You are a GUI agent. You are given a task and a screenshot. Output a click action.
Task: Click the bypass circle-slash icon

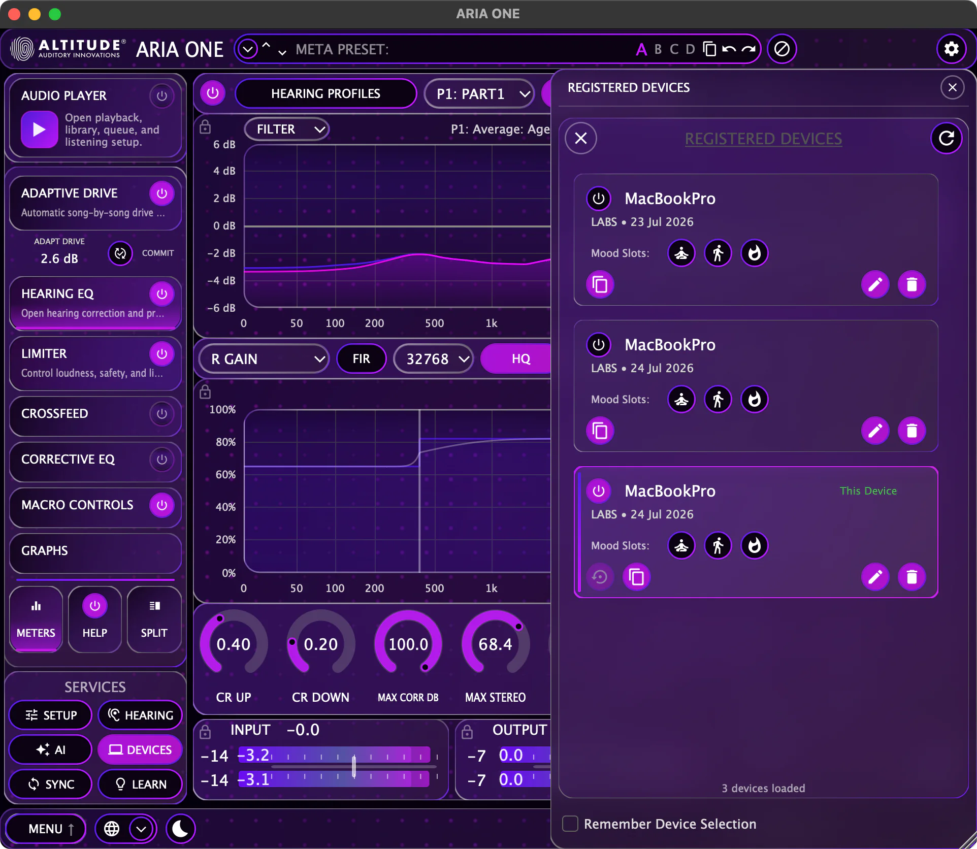click(782, 49)
